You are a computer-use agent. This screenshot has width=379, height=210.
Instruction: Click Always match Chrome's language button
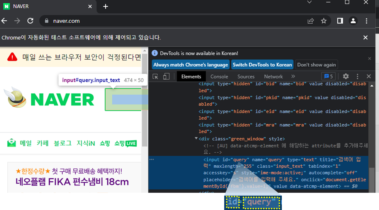pos(191,65)
